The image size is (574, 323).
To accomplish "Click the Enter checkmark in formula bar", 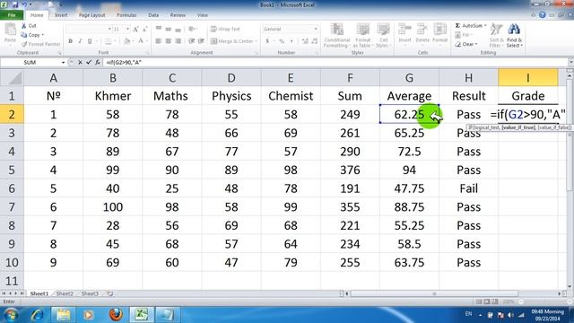I will pos(89,63).
